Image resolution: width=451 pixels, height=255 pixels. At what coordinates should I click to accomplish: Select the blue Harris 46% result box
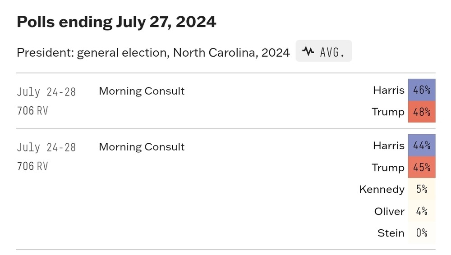[422, 90]
